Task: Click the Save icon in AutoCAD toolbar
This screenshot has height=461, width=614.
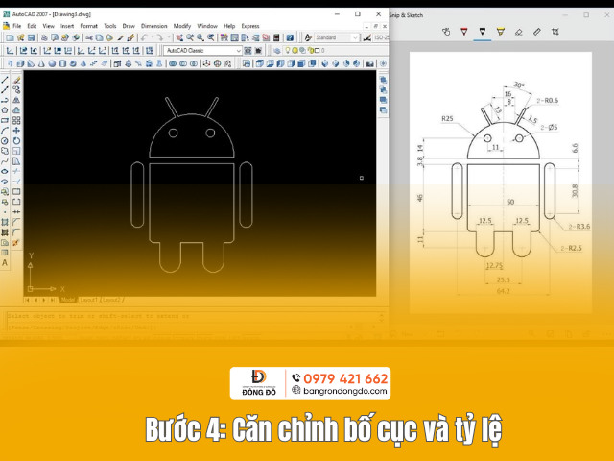Action: coord(31,37)
